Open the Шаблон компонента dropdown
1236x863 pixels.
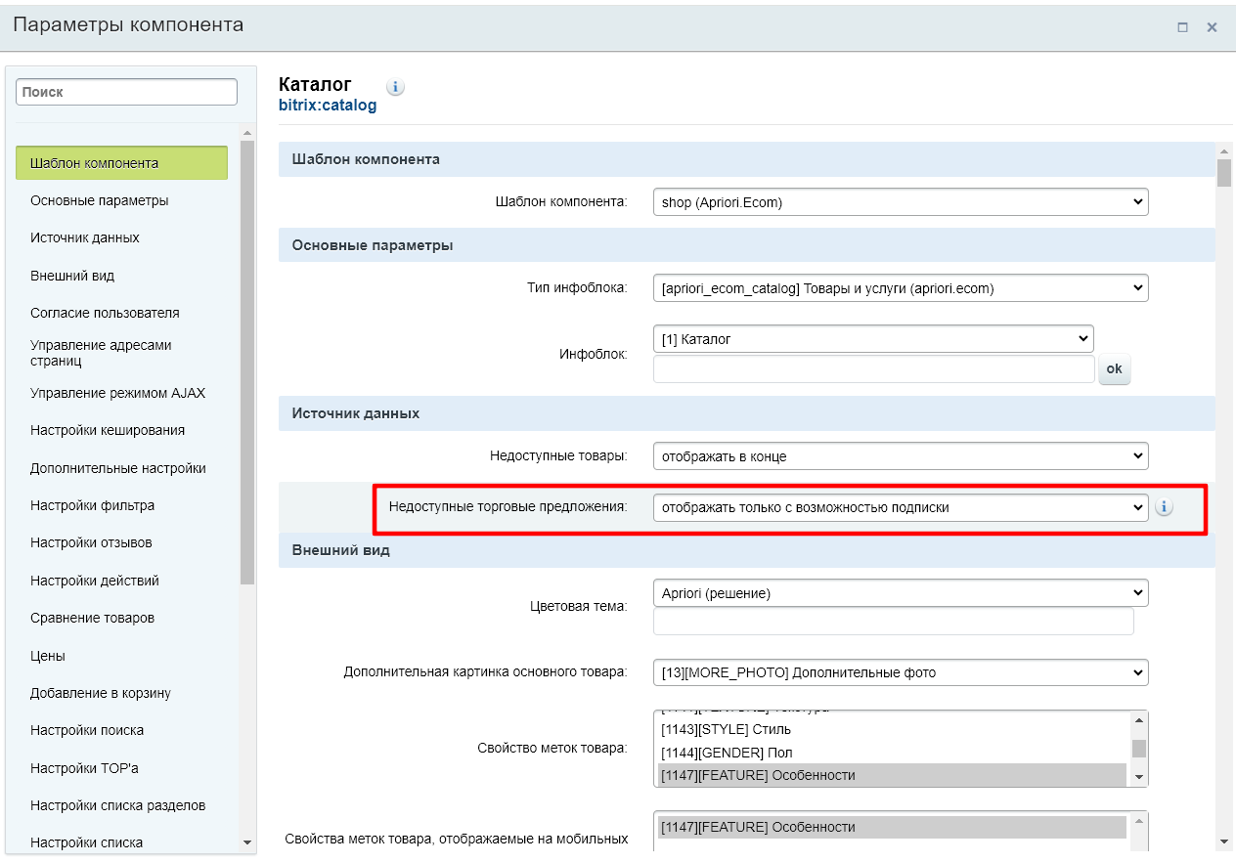tap(900, 202)
